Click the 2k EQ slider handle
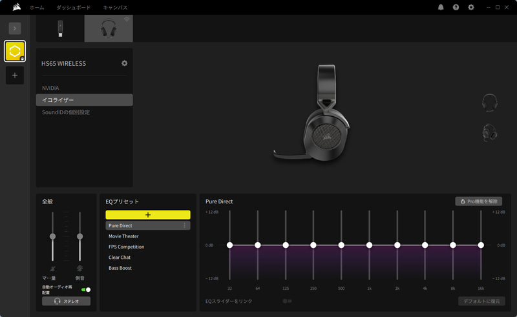517x317 pixels. [x=397, y=245]
